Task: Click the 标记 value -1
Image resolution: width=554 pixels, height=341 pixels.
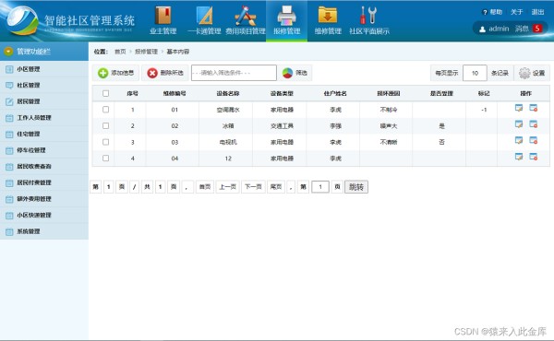Action: coord(484,110)
